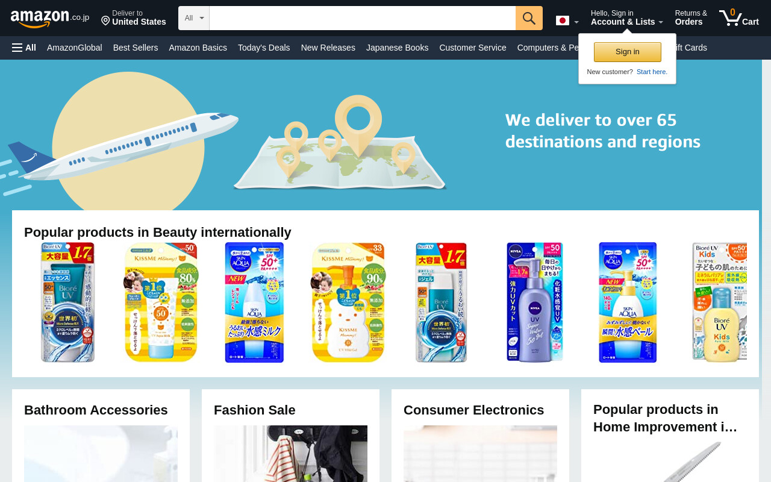This screenshot has height=482, width=771.
Task: Select the orange Kissme Mommy UV gel pump bottle
Action: click(x=348, y=302)
